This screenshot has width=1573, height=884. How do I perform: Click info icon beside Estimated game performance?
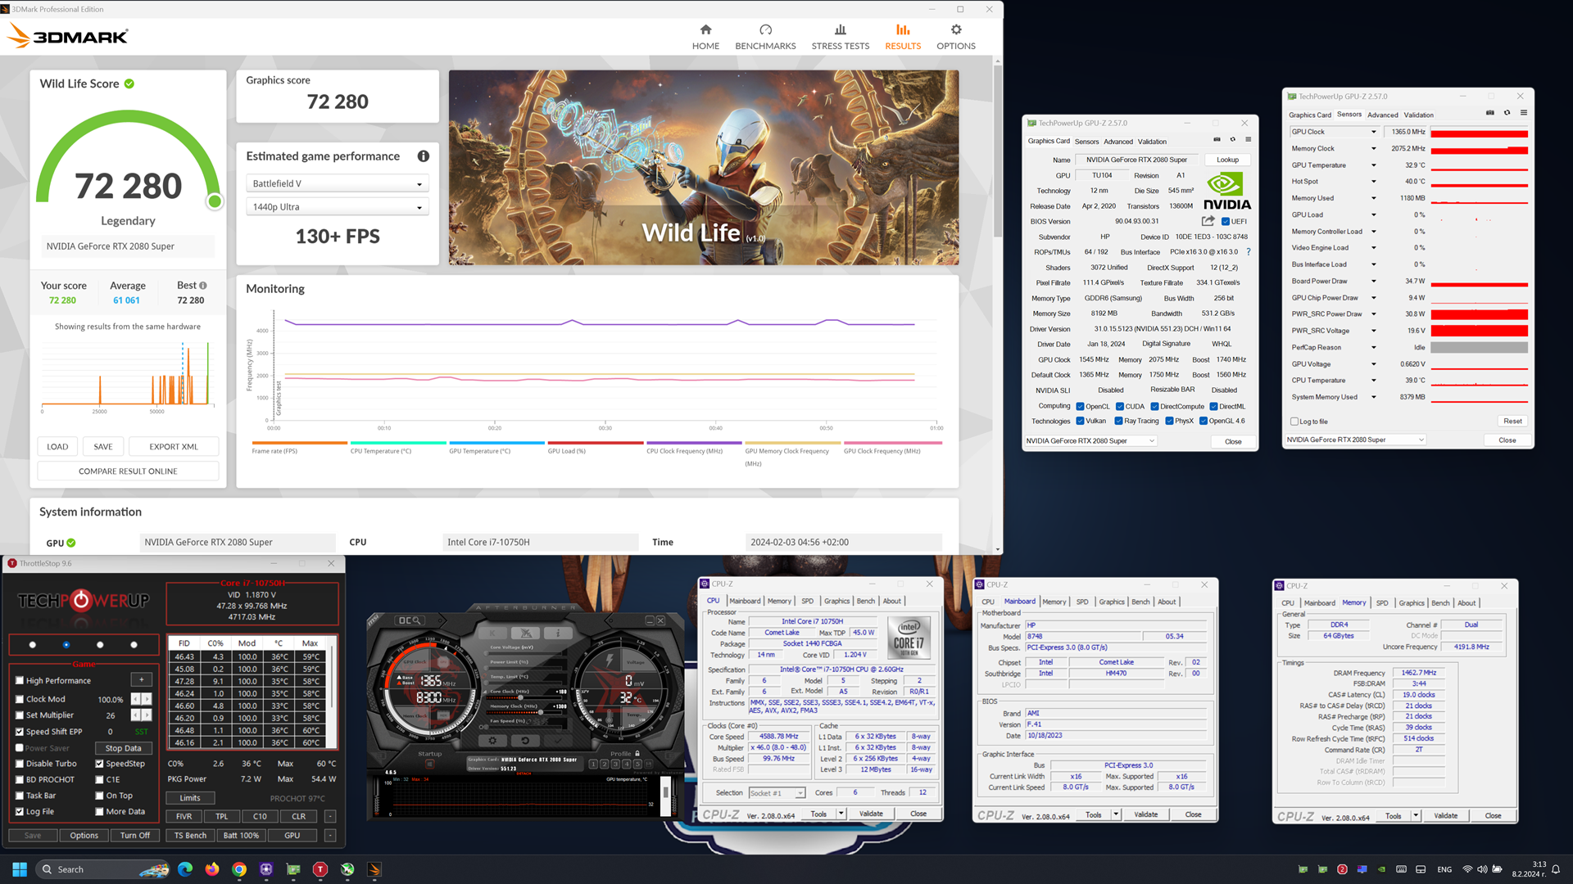pos(423,156)
